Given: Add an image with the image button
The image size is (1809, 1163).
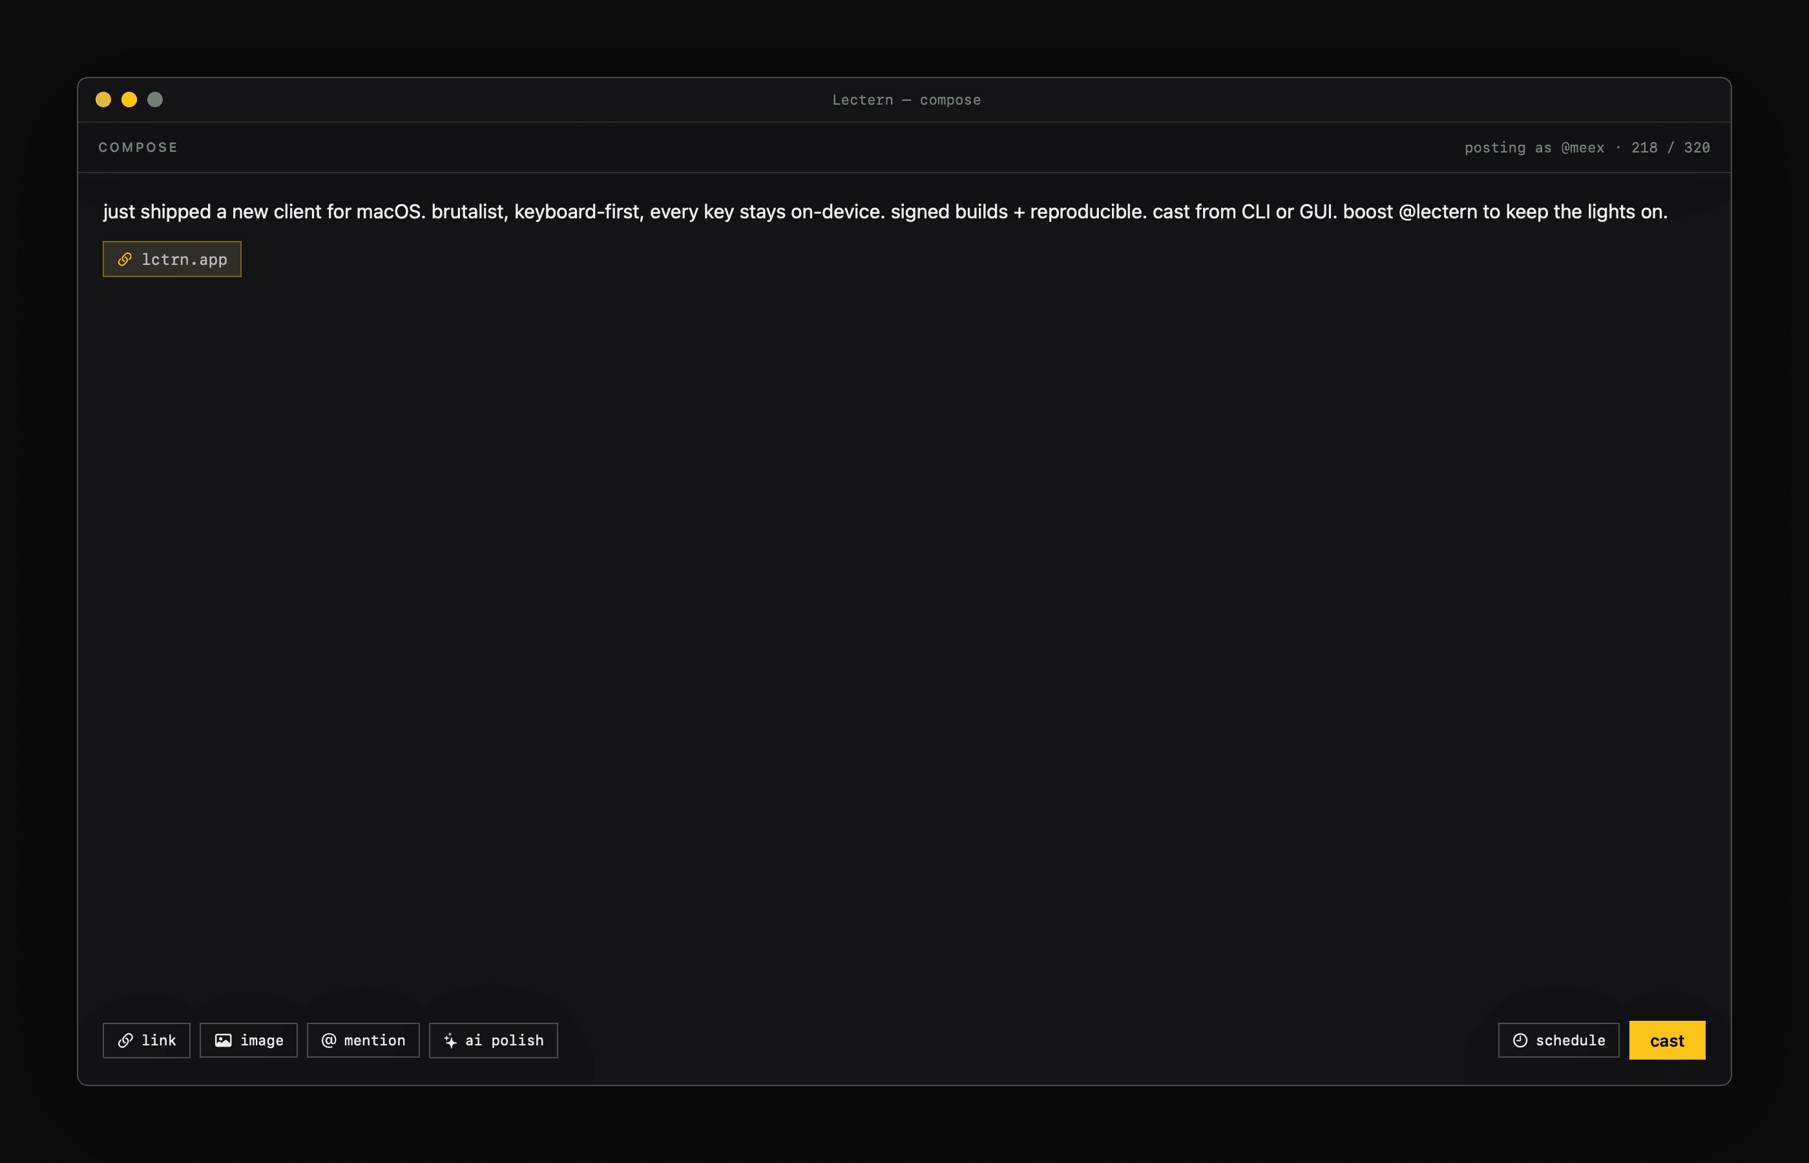Looking at the screenshot, I should click(x=248, y=1040).
